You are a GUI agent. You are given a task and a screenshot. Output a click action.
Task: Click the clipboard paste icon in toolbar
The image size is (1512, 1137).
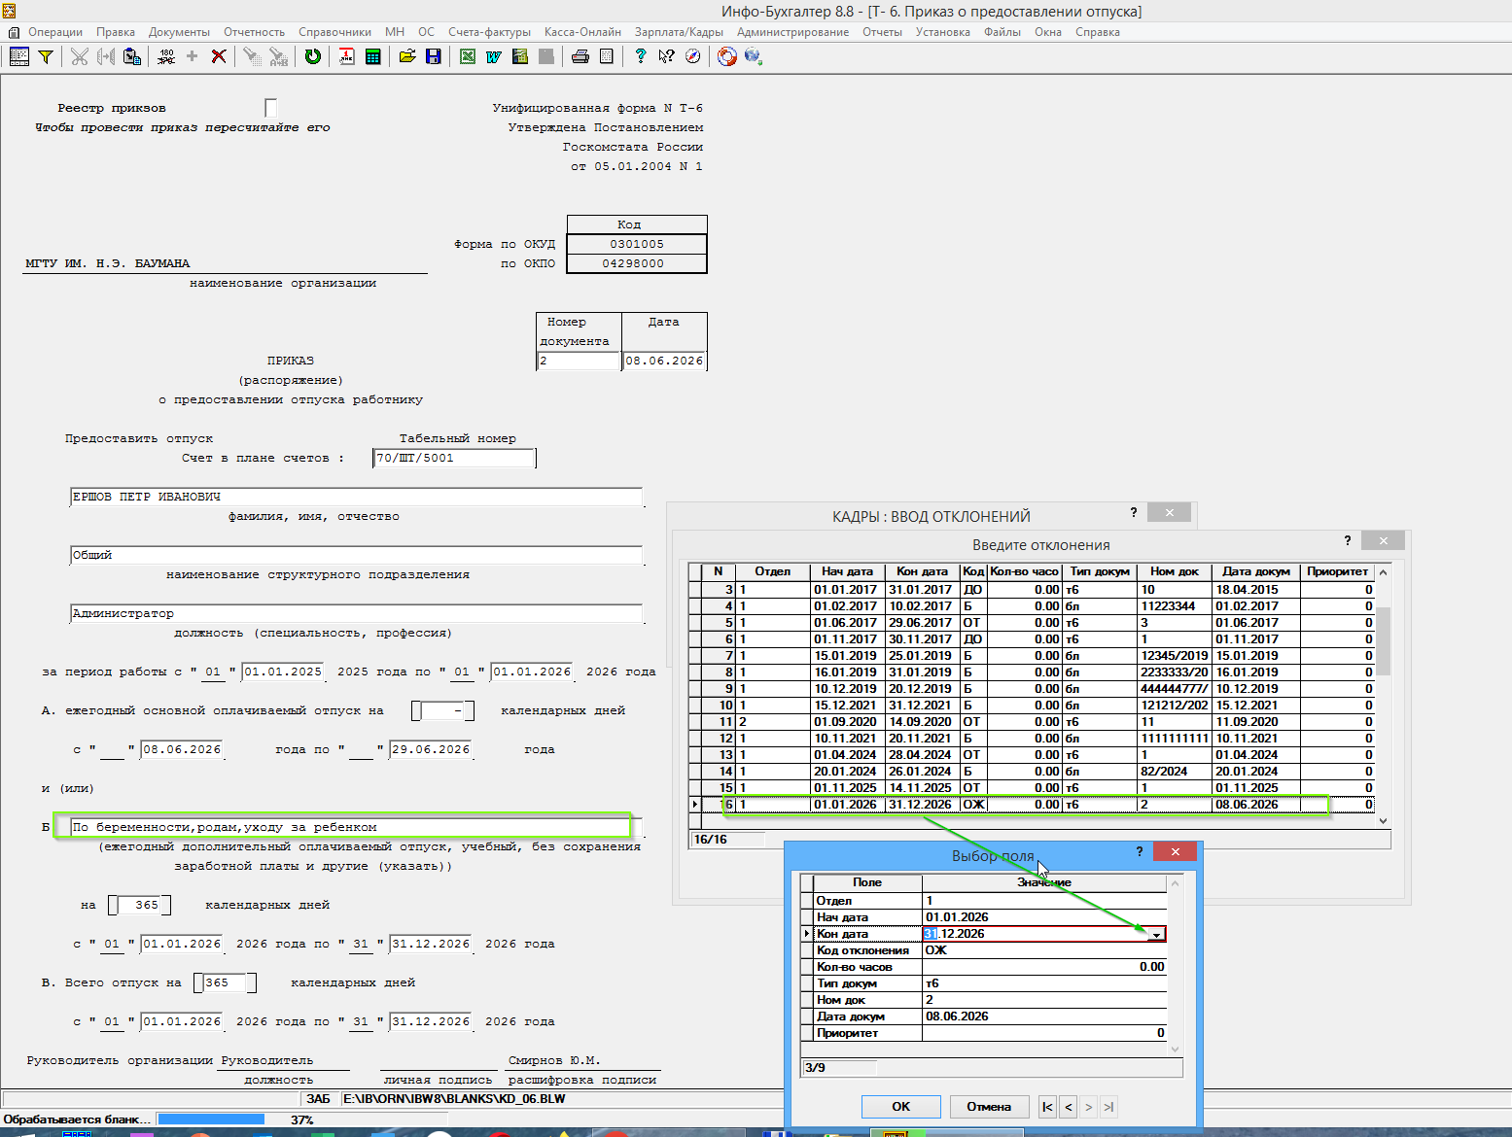[132, 56]
